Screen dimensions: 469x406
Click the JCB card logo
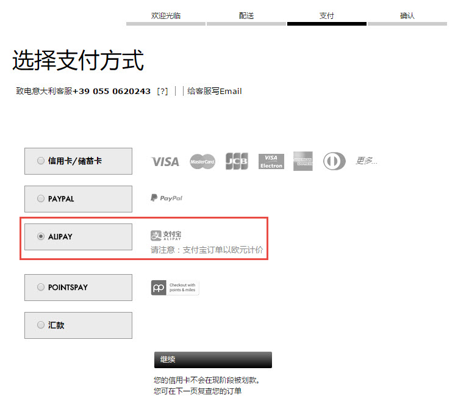237,161
